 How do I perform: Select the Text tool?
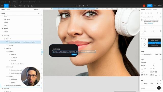(x=24, y=6)
